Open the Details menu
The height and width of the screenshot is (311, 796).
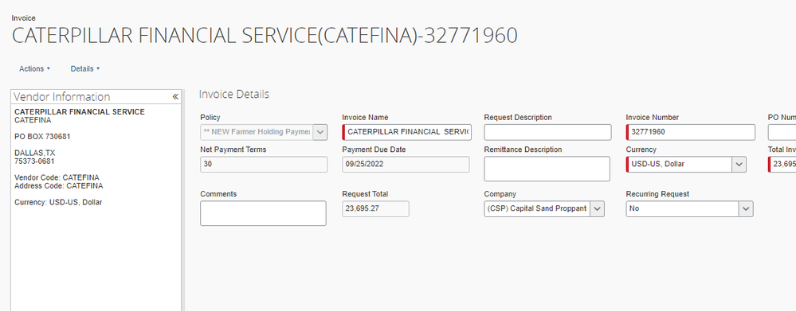pos(85,69)
